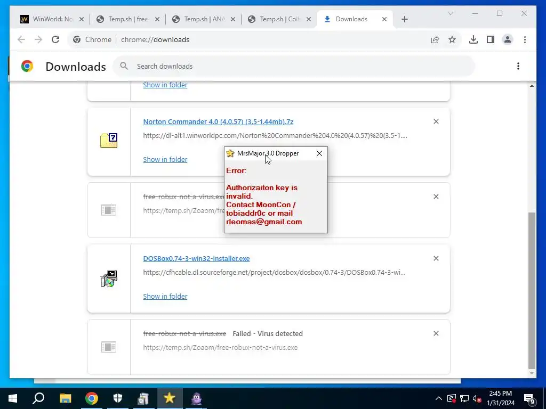Viewport: 546px width, 409px height.
Task: Go forward in browser history
Action: pyautogui.click(x=38, y=39)
